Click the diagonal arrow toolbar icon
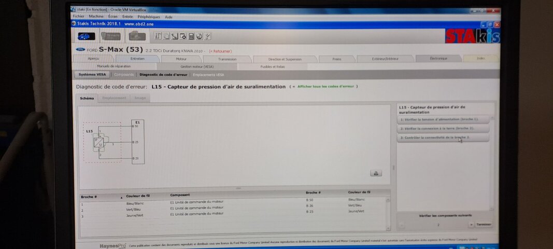The height and width of the screenshot is (249, 553). (175, 36)
